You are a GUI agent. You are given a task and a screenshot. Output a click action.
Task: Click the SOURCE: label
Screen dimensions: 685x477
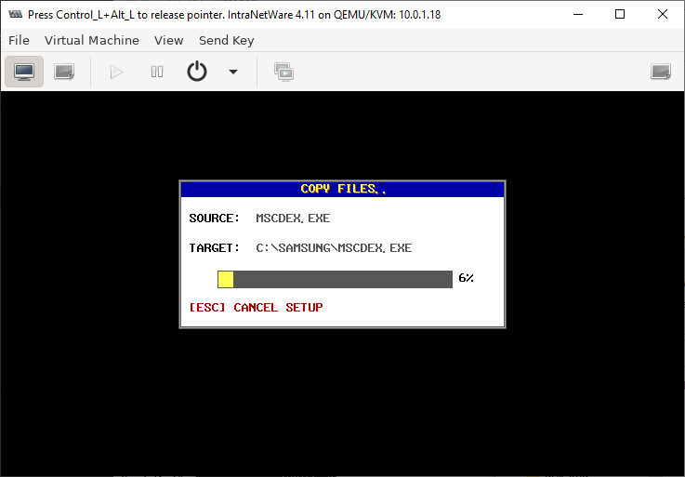tap(215, 219)
